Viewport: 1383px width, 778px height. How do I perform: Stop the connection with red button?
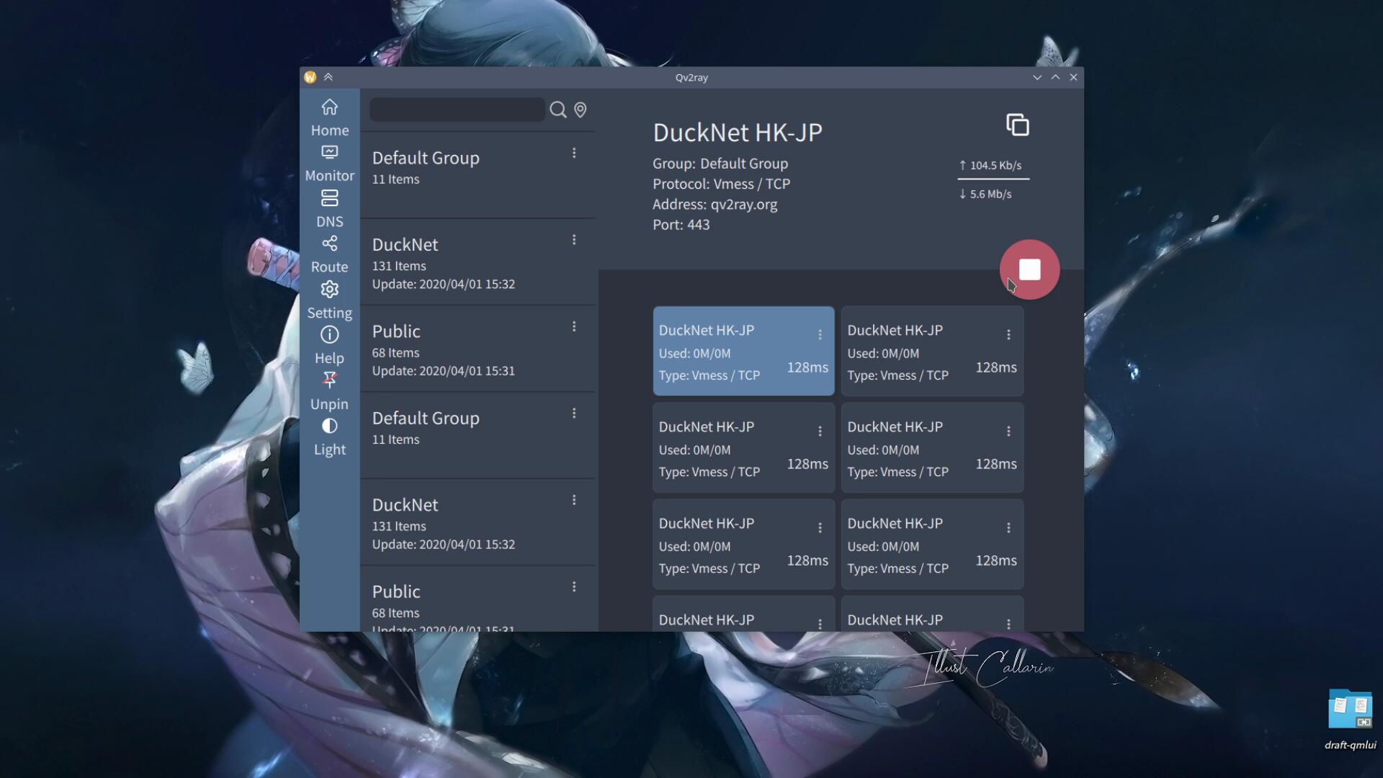(1029, 269)
